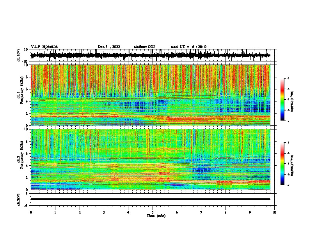The image size is (309, 238).
Task: Click the "2" tick on the time axis
Action: pyautogui.click(x=80, y=212)
